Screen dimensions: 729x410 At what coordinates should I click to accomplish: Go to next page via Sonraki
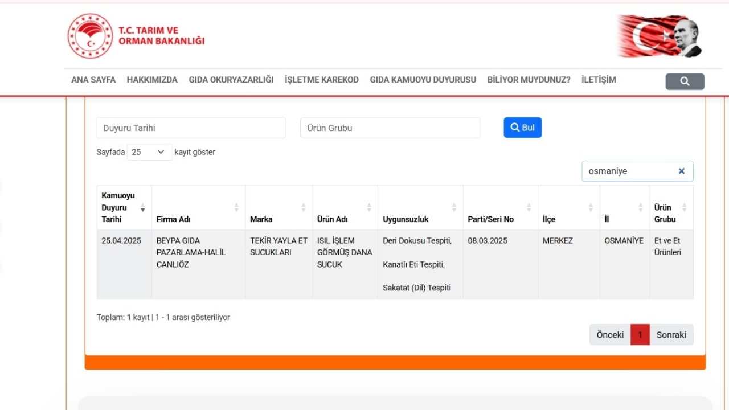tap(671, 335)
